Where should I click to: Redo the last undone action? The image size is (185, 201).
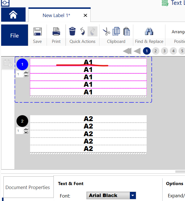coord(92,31)
